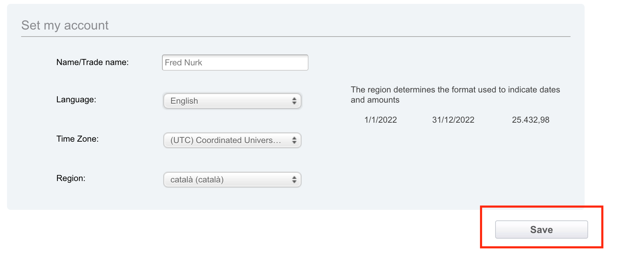The height and width of the screenshot is (258, 617).
Task: Click the "Fred Nurk" placeholder text
Action: tap(183, 63)
